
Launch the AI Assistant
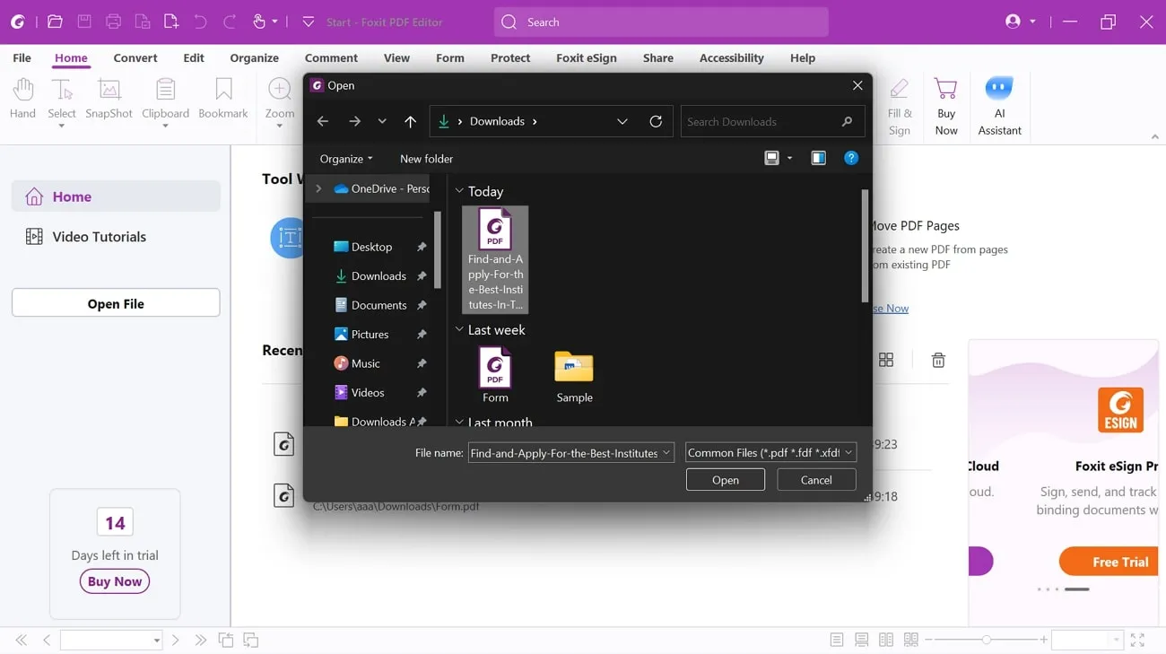coord(999,106)
